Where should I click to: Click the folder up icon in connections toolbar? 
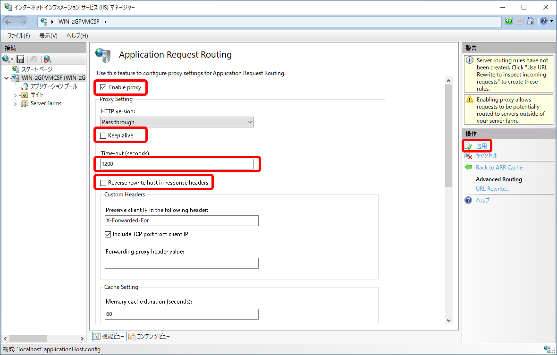coord(34,59)
